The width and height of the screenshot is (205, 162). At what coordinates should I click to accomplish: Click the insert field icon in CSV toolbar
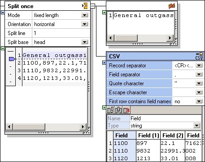[x=118, y=110]
